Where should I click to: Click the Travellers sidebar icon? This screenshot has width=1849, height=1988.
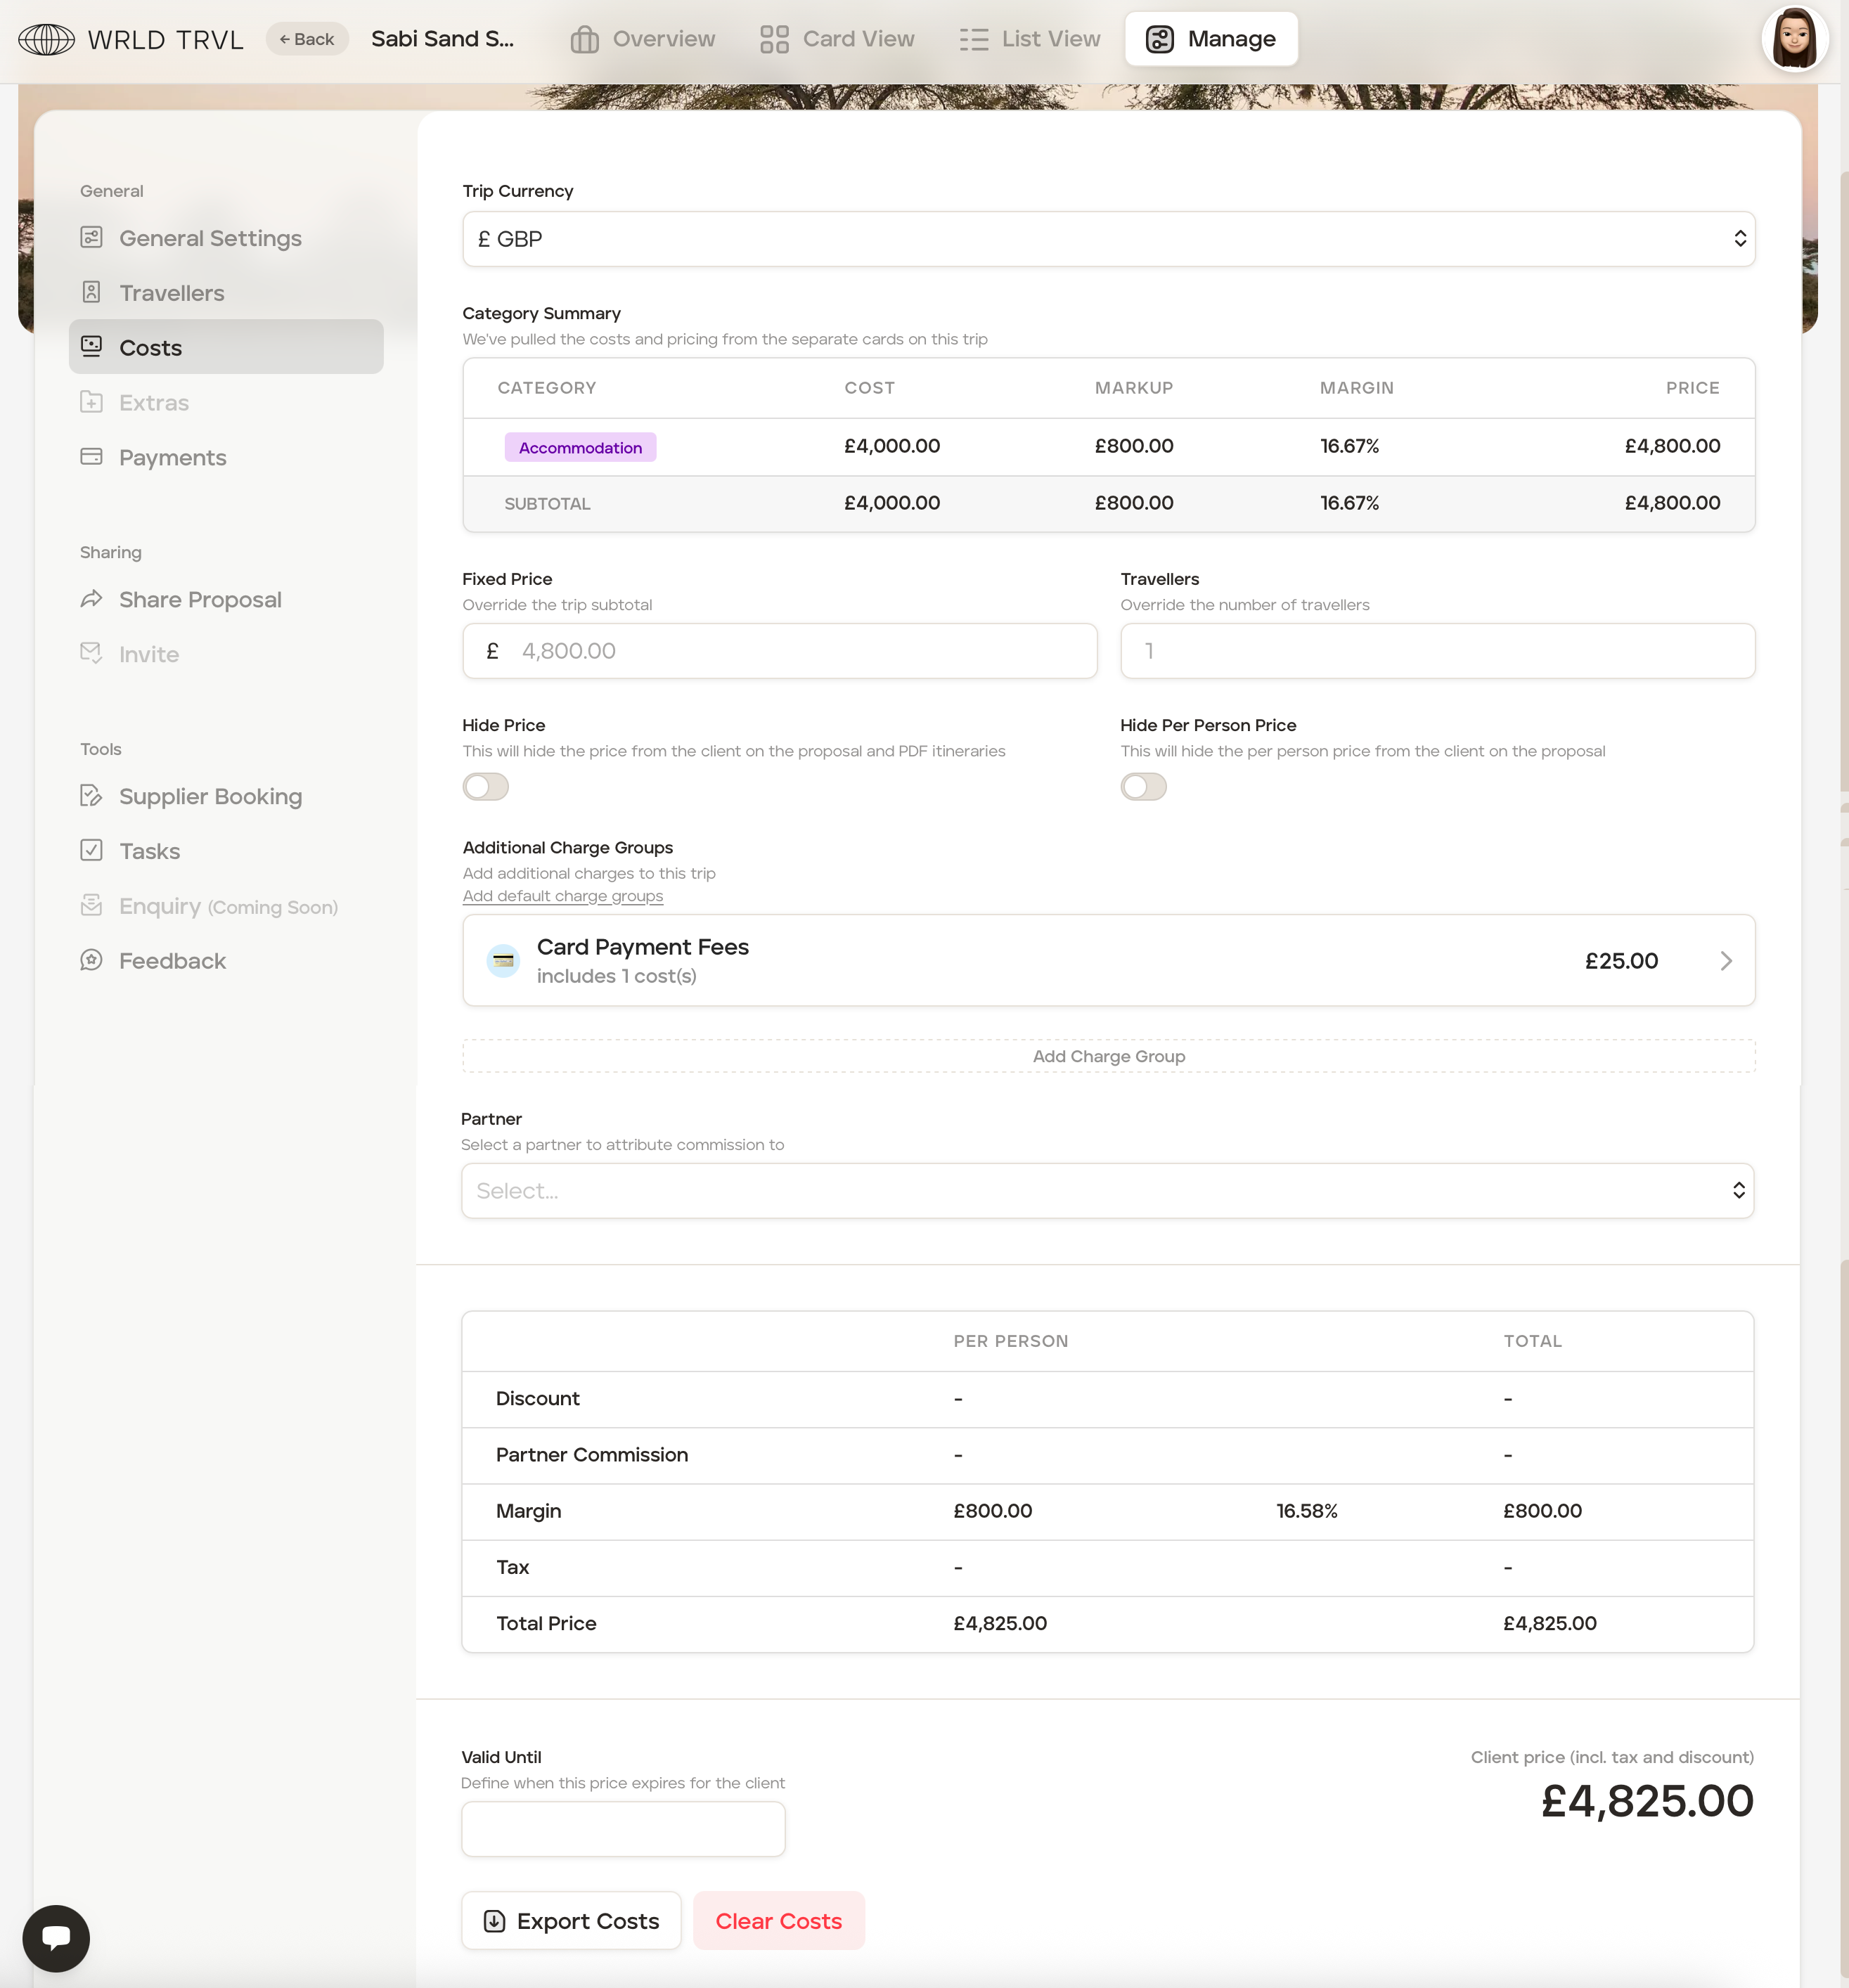(91, 292)
